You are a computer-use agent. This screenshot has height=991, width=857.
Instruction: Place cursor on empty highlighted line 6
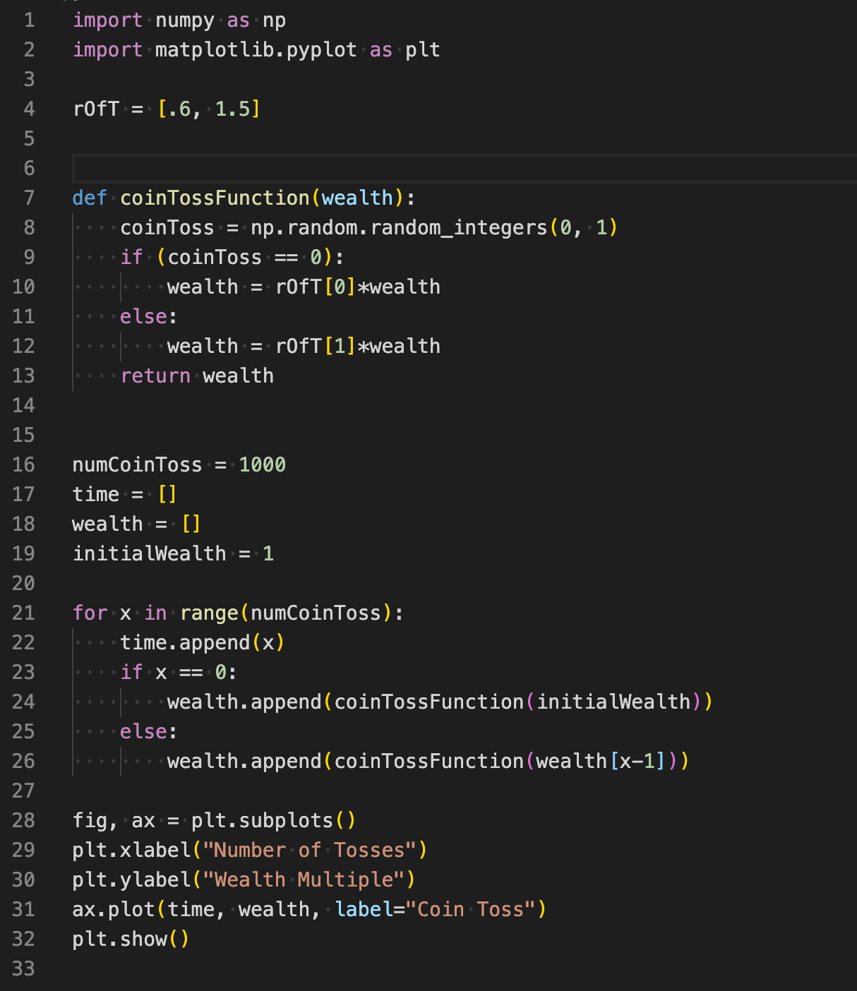pyautogui.click(x=465, y=169)
